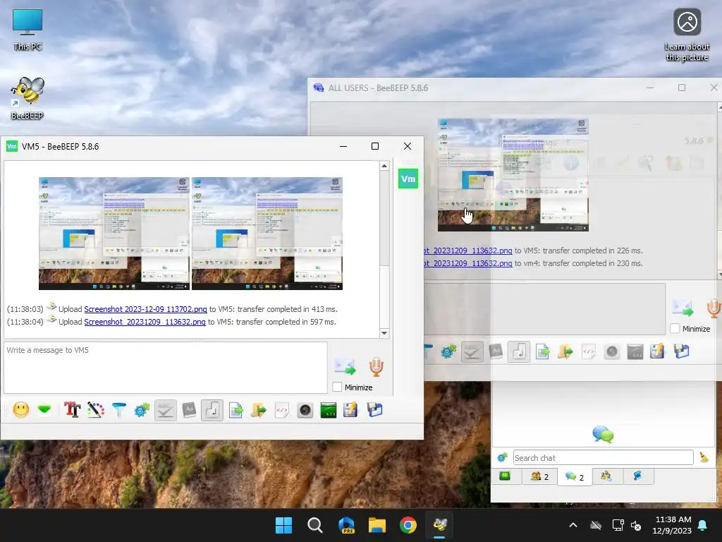Switch to the users tab showing 2
This screenshot has width=722, height=542.
539,476
